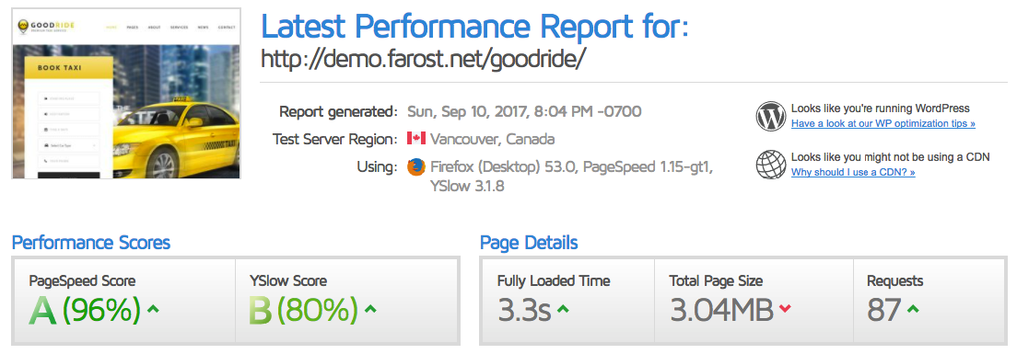Click the WordPress logo icon

[770, 117]
